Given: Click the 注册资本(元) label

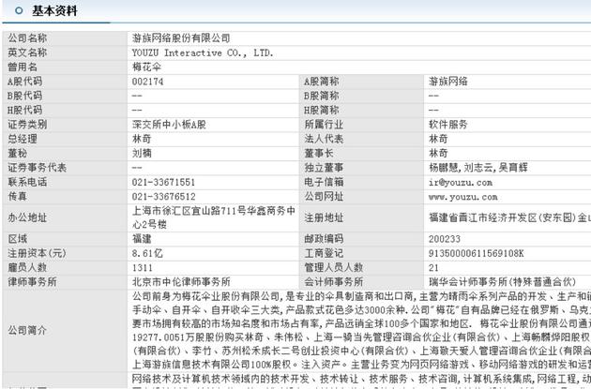Looking at the screenshot, I should tap(37, 253).
